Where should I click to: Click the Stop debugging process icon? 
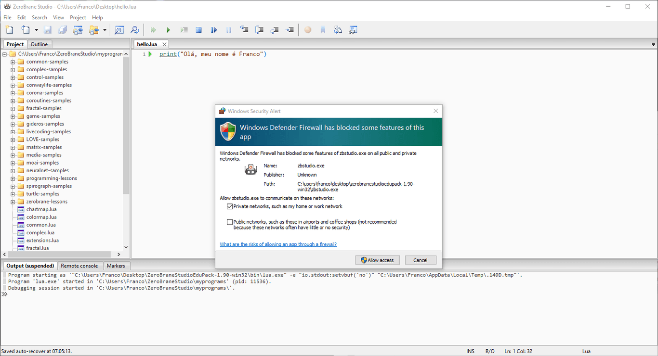[x=198, y=29]
